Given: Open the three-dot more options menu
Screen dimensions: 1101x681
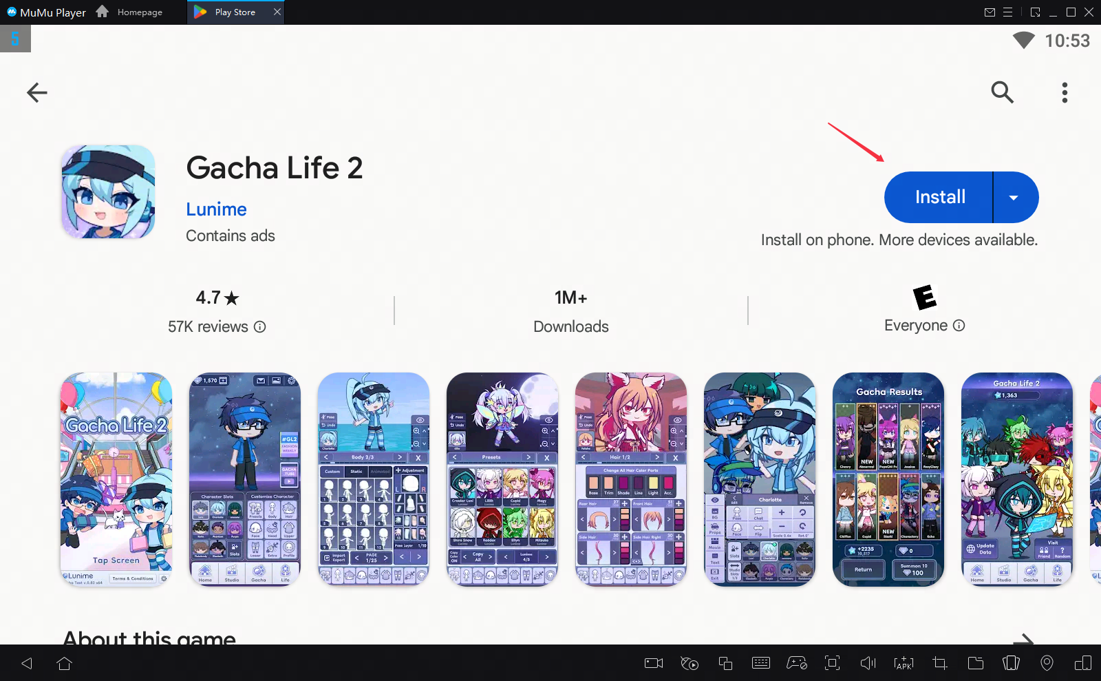Looking at the screenshot, I should click(x=1065, y=92).
